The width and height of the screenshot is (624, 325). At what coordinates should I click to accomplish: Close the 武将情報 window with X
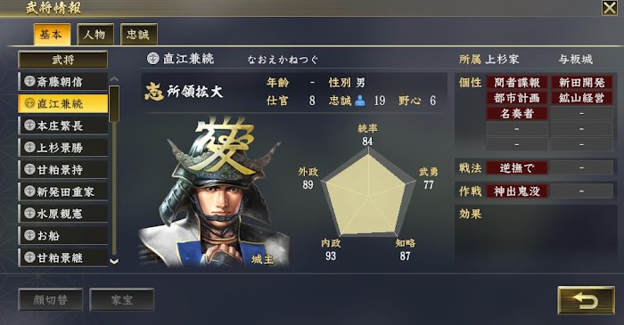[609, 8]
